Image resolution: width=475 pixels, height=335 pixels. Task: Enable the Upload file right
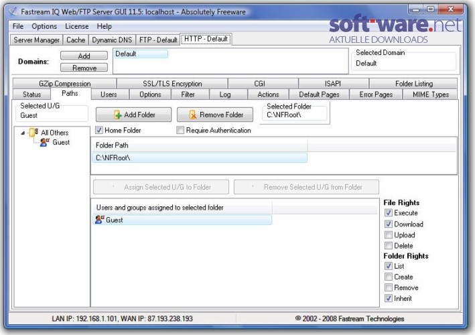pyautogui.click(x=389, y=234)
